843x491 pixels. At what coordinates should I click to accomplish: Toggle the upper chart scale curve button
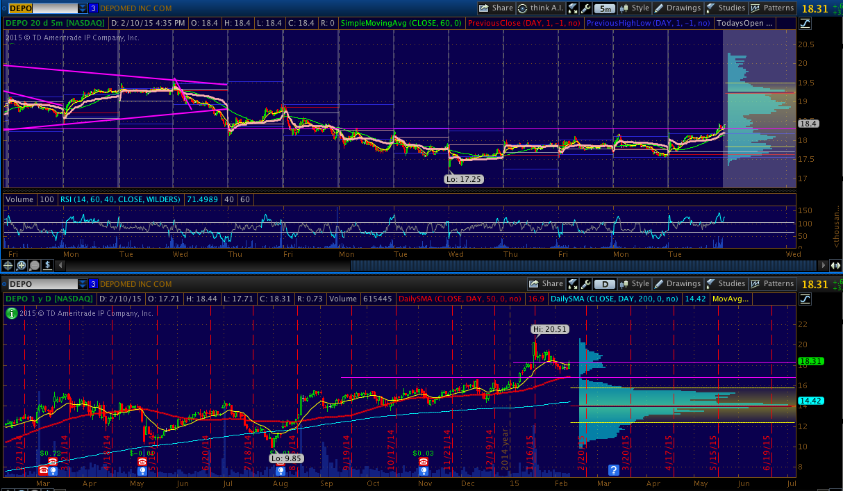[805, 23]
